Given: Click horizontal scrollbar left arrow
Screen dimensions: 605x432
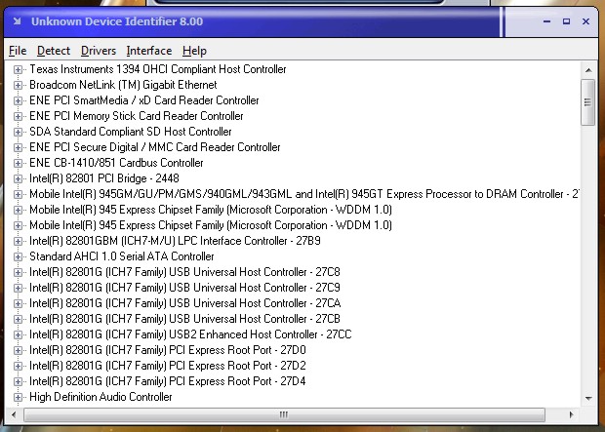Looking at the screenshot, I should 14,415.
